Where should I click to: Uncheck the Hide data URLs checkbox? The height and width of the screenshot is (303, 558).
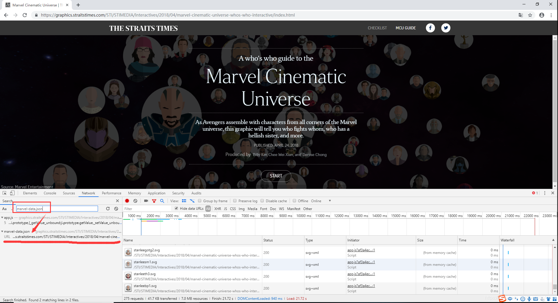coord(177,208)
